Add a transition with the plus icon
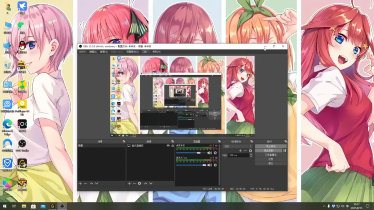Screen dimensions: 374x210 tap(240, 151)
